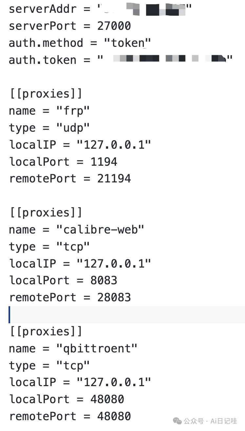This screenshot has width=245, height=431.
Task: Click the name "qbittroent" value
Action: [x=97, y=348]
